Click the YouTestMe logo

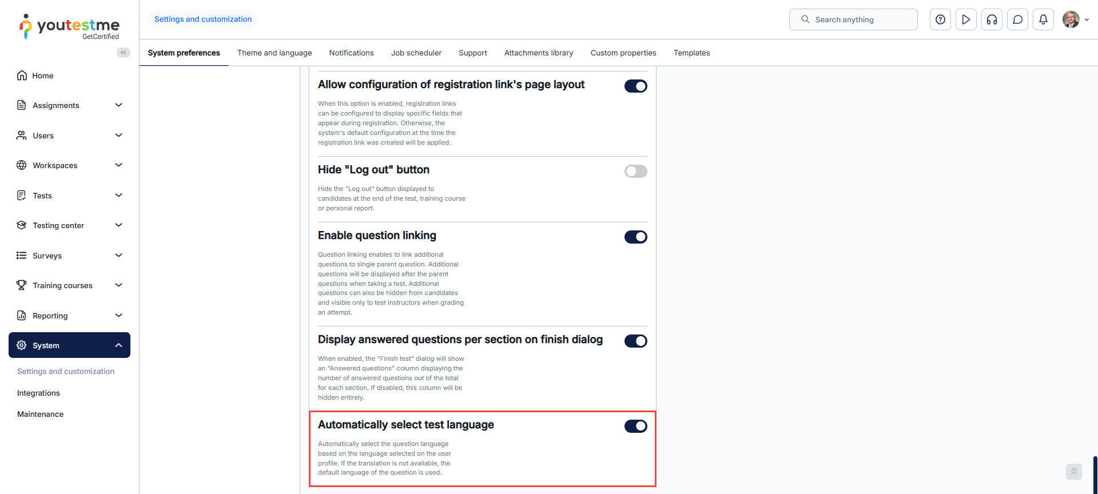(x=69, y=26)
